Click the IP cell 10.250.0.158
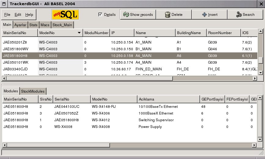 (122, 56)
